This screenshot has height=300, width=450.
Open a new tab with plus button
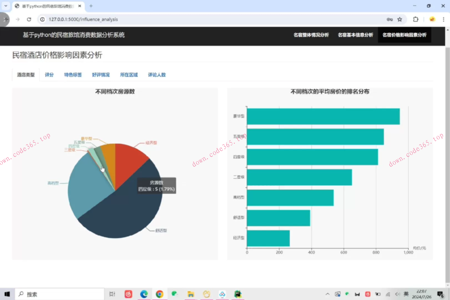click(91, 6)
